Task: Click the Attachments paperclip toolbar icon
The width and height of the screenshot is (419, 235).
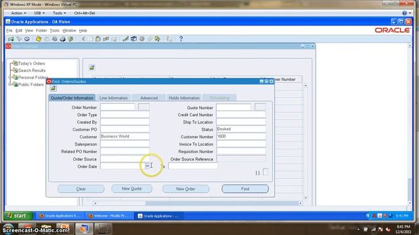Action: point(150,39)
